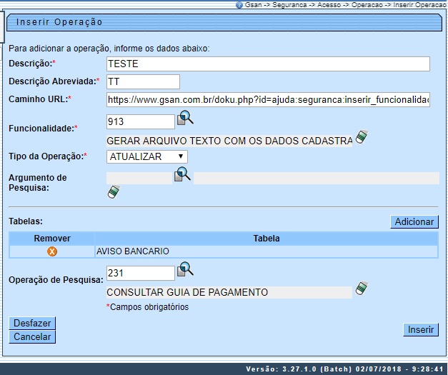Image resolution: width=448 pixels, height=375 pixels.
Task: Click the Tabela column header
Action: (267, 238)
